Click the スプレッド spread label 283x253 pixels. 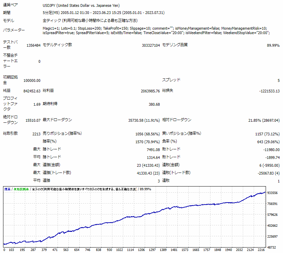(171, 80)
